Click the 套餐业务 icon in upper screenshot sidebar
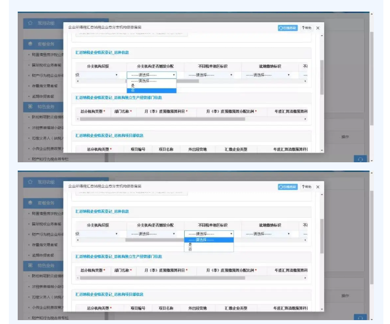390x324 pixels. 30,44
